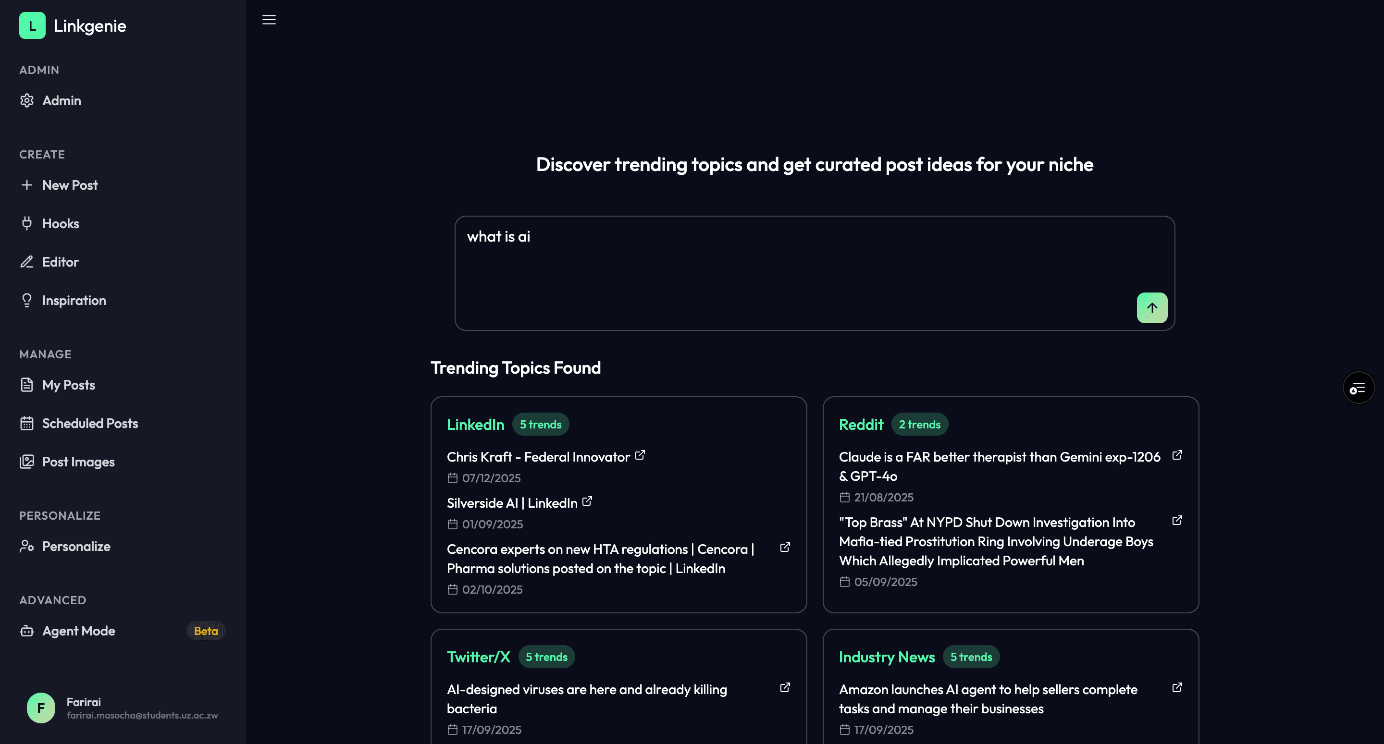Open external link for Amazon AI agent news

tap(1176, 688)
